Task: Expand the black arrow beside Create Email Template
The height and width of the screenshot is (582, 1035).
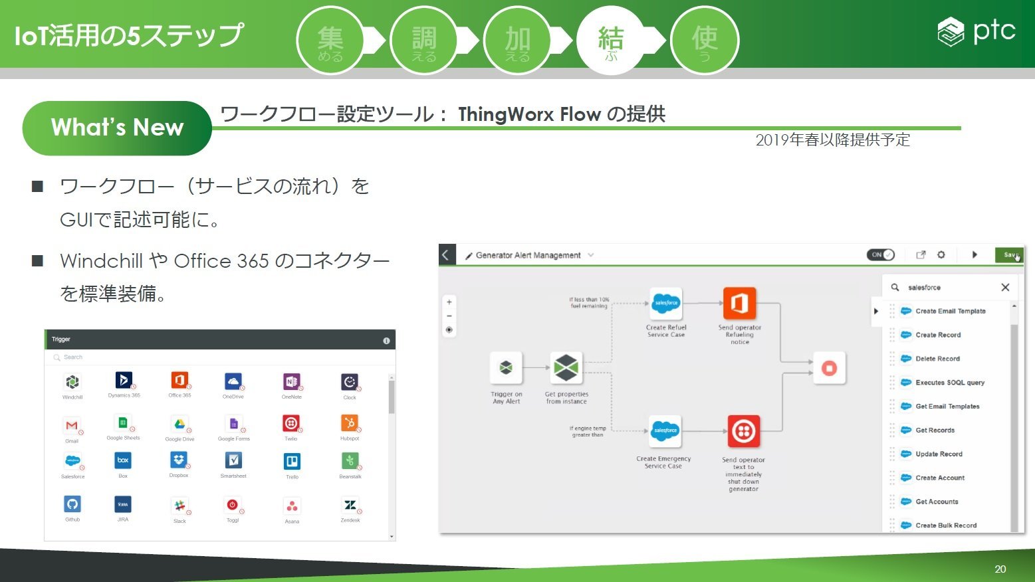Action: 876,311
